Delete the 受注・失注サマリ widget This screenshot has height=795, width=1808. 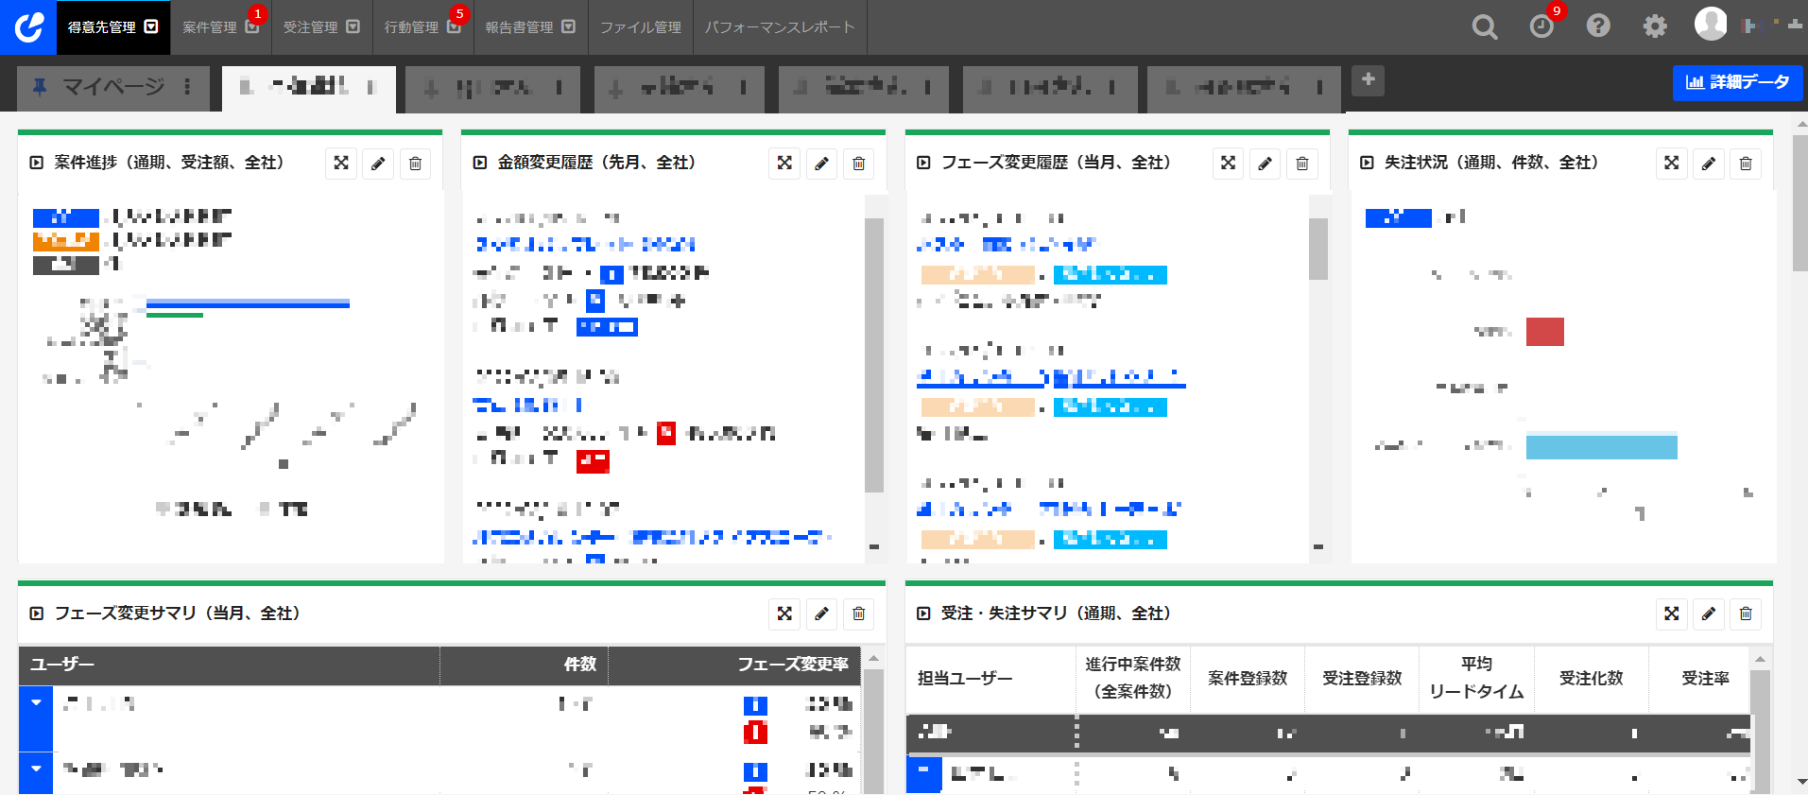click(1746, 614)
